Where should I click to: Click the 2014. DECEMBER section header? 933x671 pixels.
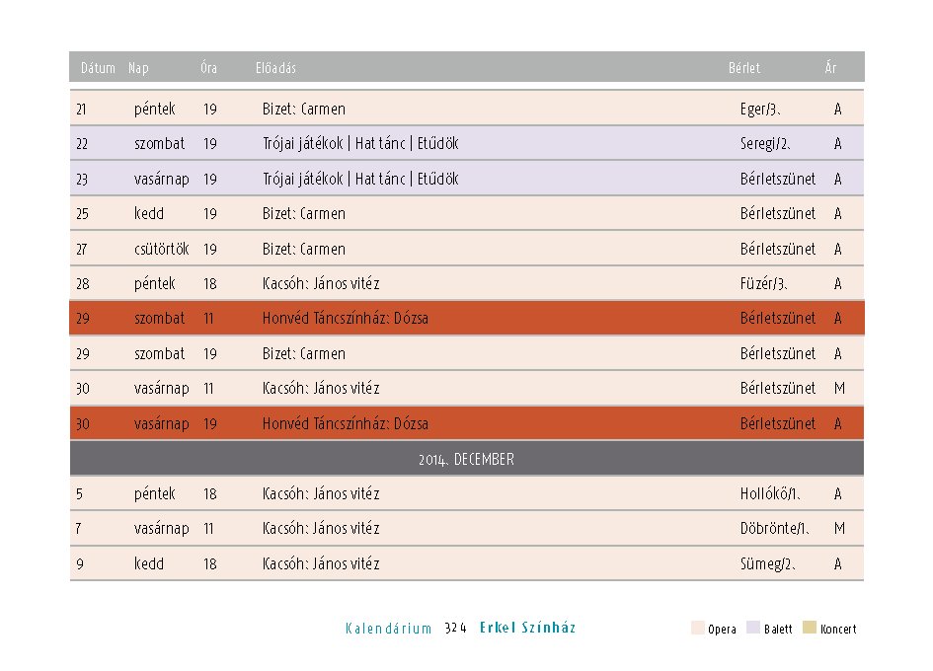(x=466, y=459)
